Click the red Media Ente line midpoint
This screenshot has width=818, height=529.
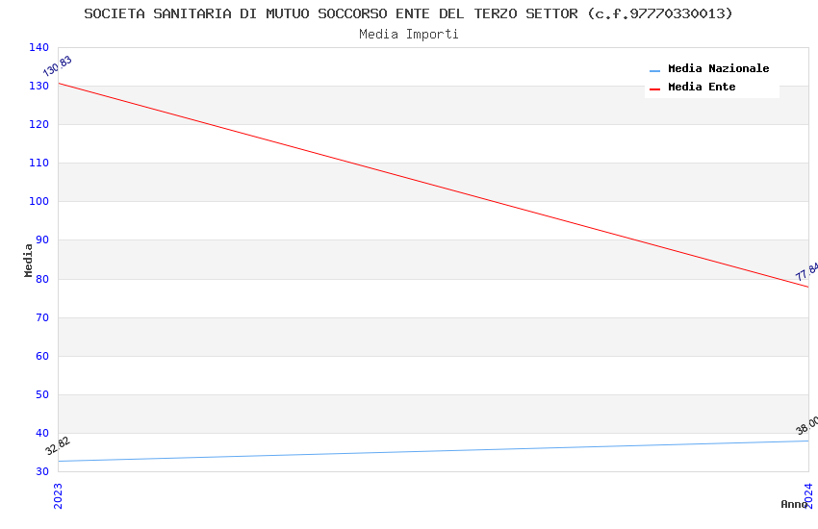tap(433, 185)
